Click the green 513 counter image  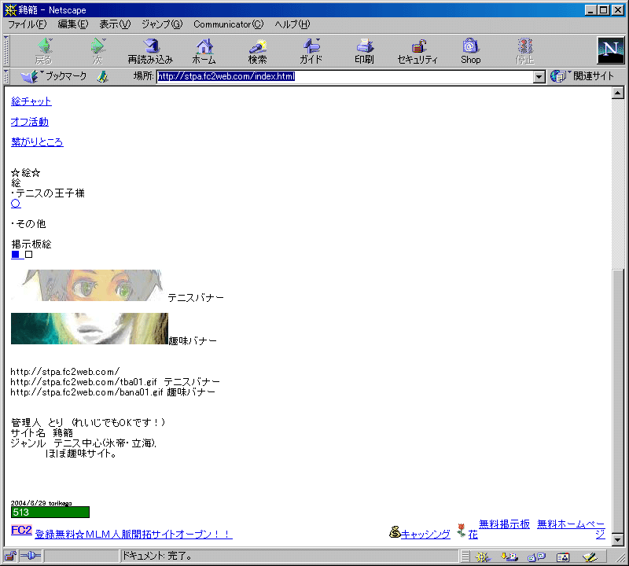(x=50, y=513)
